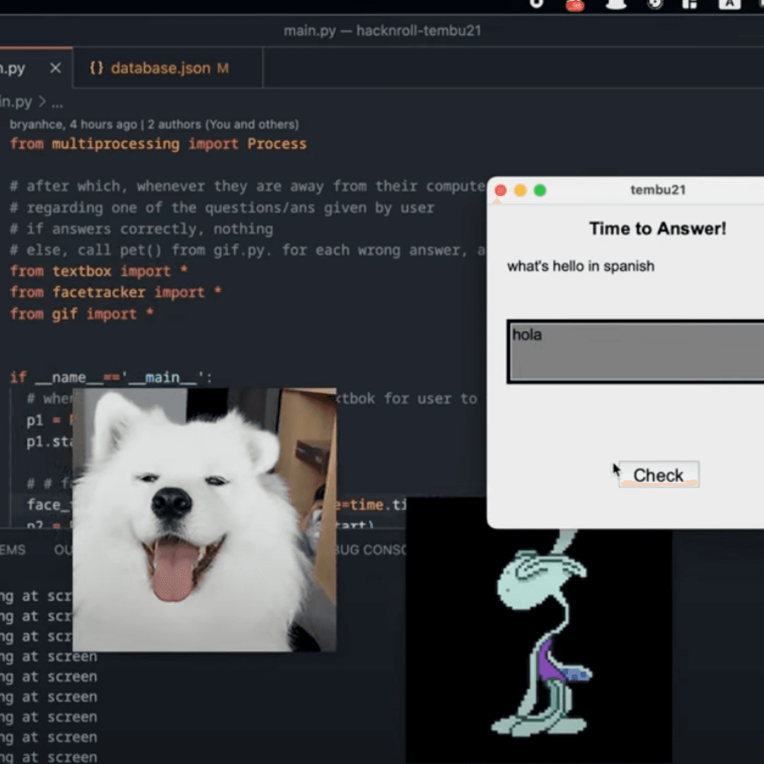Click the hat-shaped menu bar icon
Screen dimensions: 764x764
(x=616, y=4)
